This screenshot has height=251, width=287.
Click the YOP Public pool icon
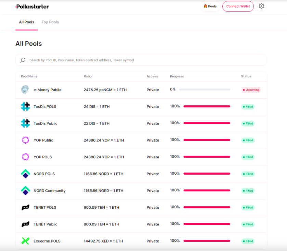tap(25, 140)
